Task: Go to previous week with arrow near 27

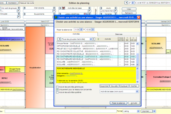Action: point(126,3)
